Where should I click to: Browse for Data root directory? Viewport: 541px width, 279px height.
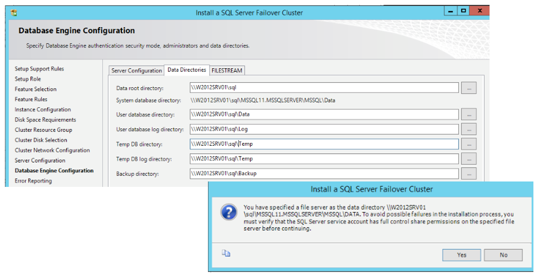click(469, 88)
